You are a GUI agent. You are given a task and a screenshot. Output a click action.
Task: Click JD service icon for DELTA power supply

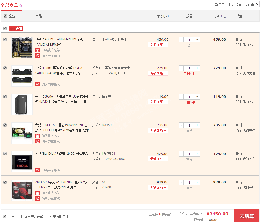[x=38, y=141]
